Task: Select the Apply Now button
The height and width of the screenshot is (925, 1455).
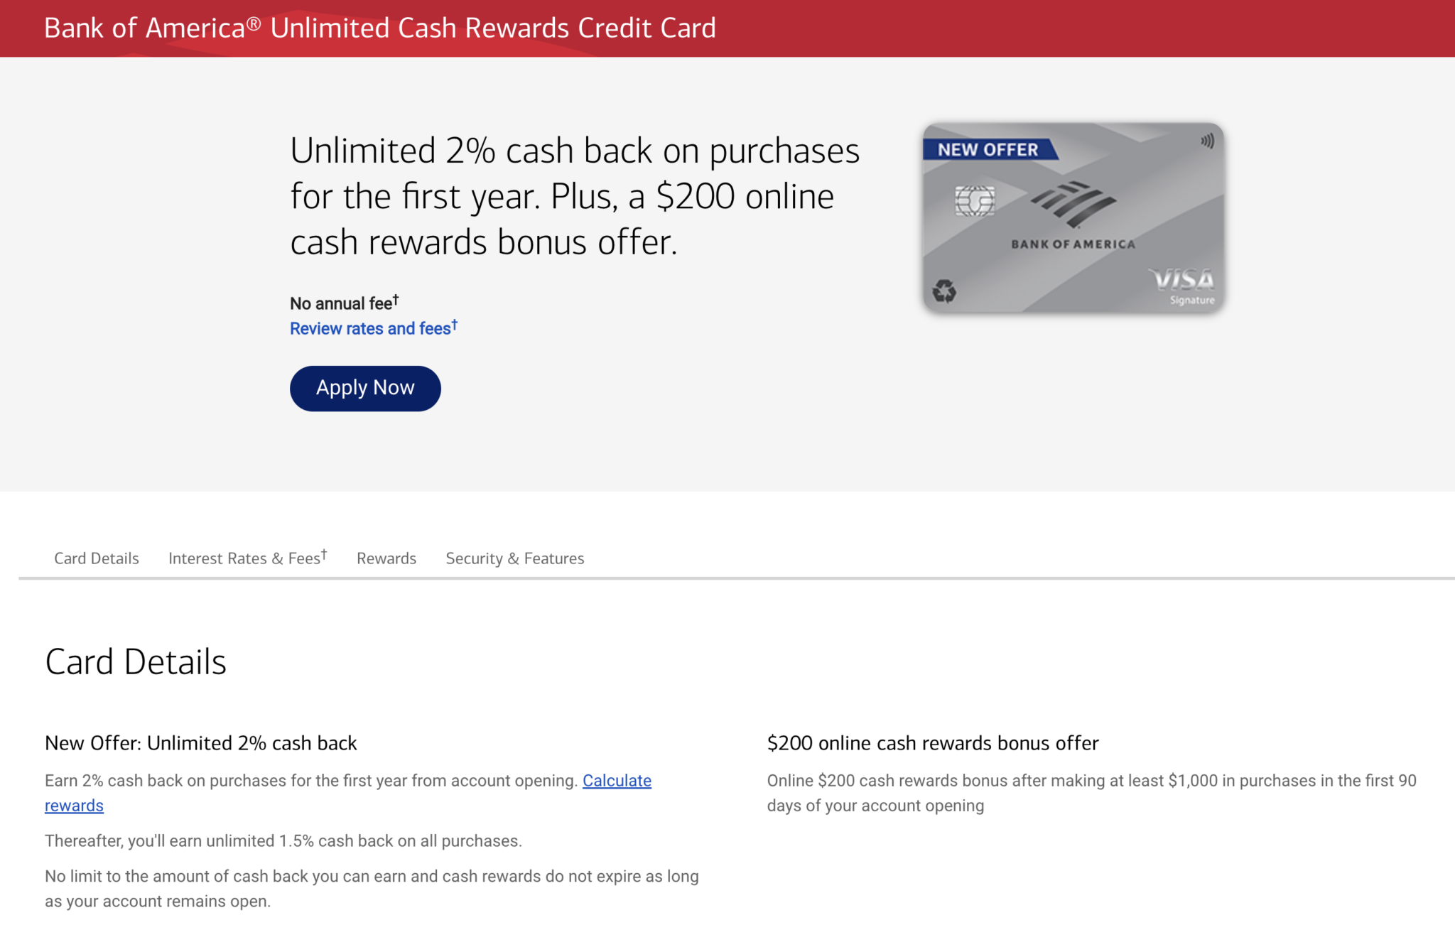Action: coord(364,388)
